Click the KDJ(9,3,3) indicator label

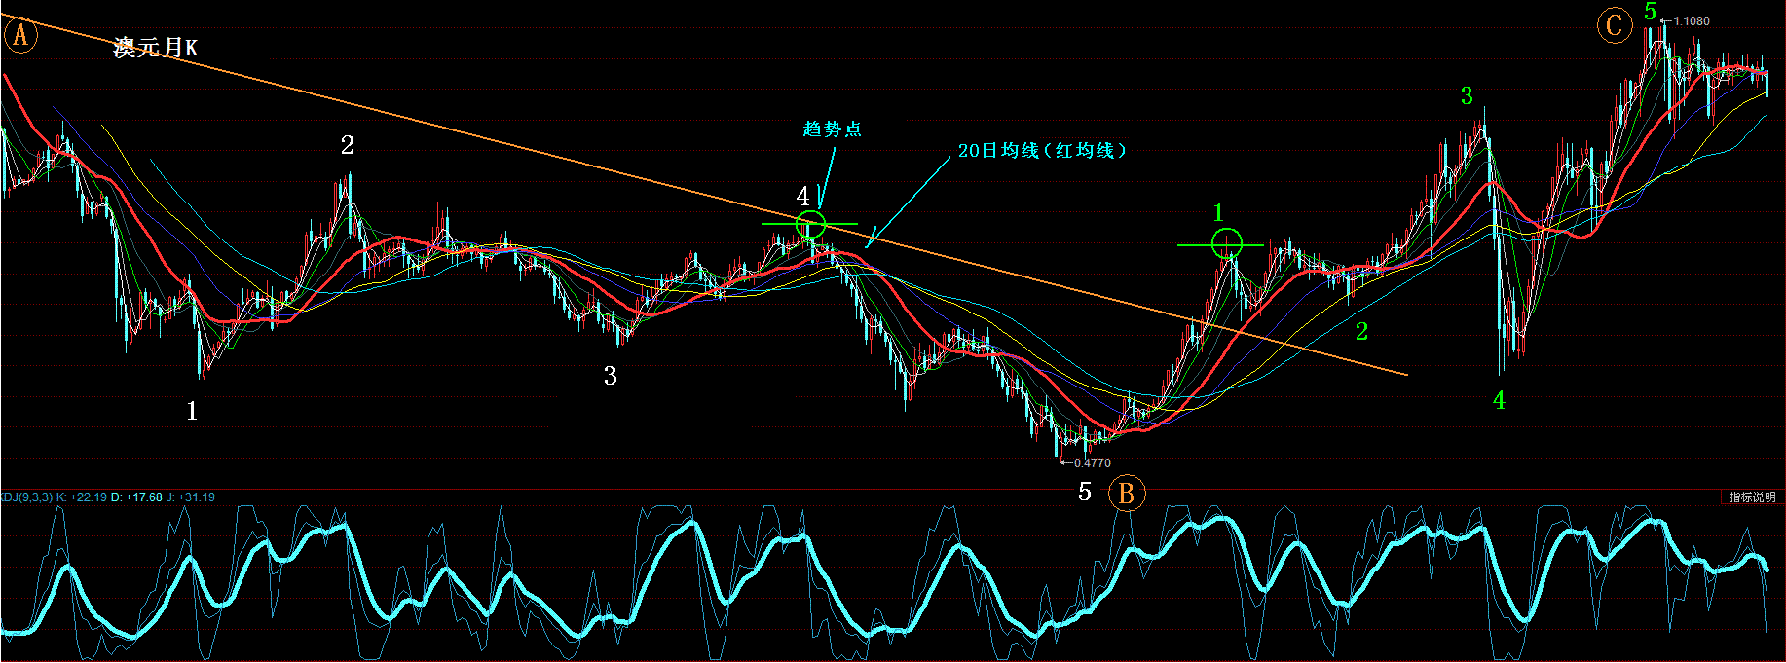26,497
